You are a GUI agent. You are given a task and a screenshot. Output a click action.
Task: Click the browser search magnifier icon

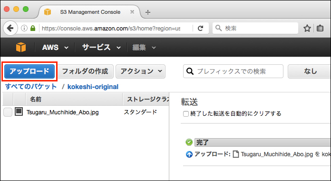pyautogui.click(x=218, y=28)
